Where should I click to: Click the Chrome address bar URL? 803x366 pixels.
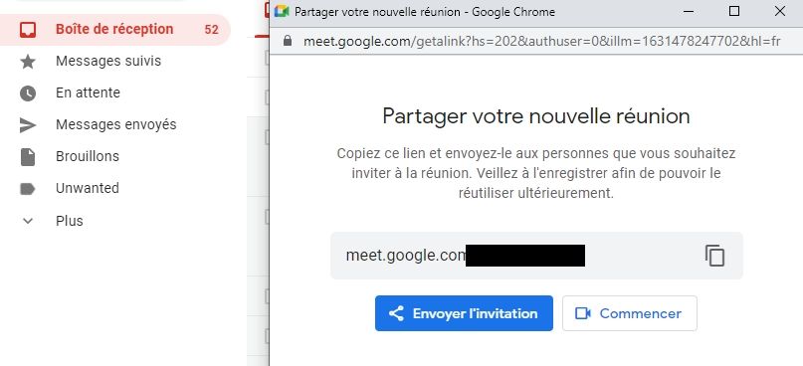point(542,41)
